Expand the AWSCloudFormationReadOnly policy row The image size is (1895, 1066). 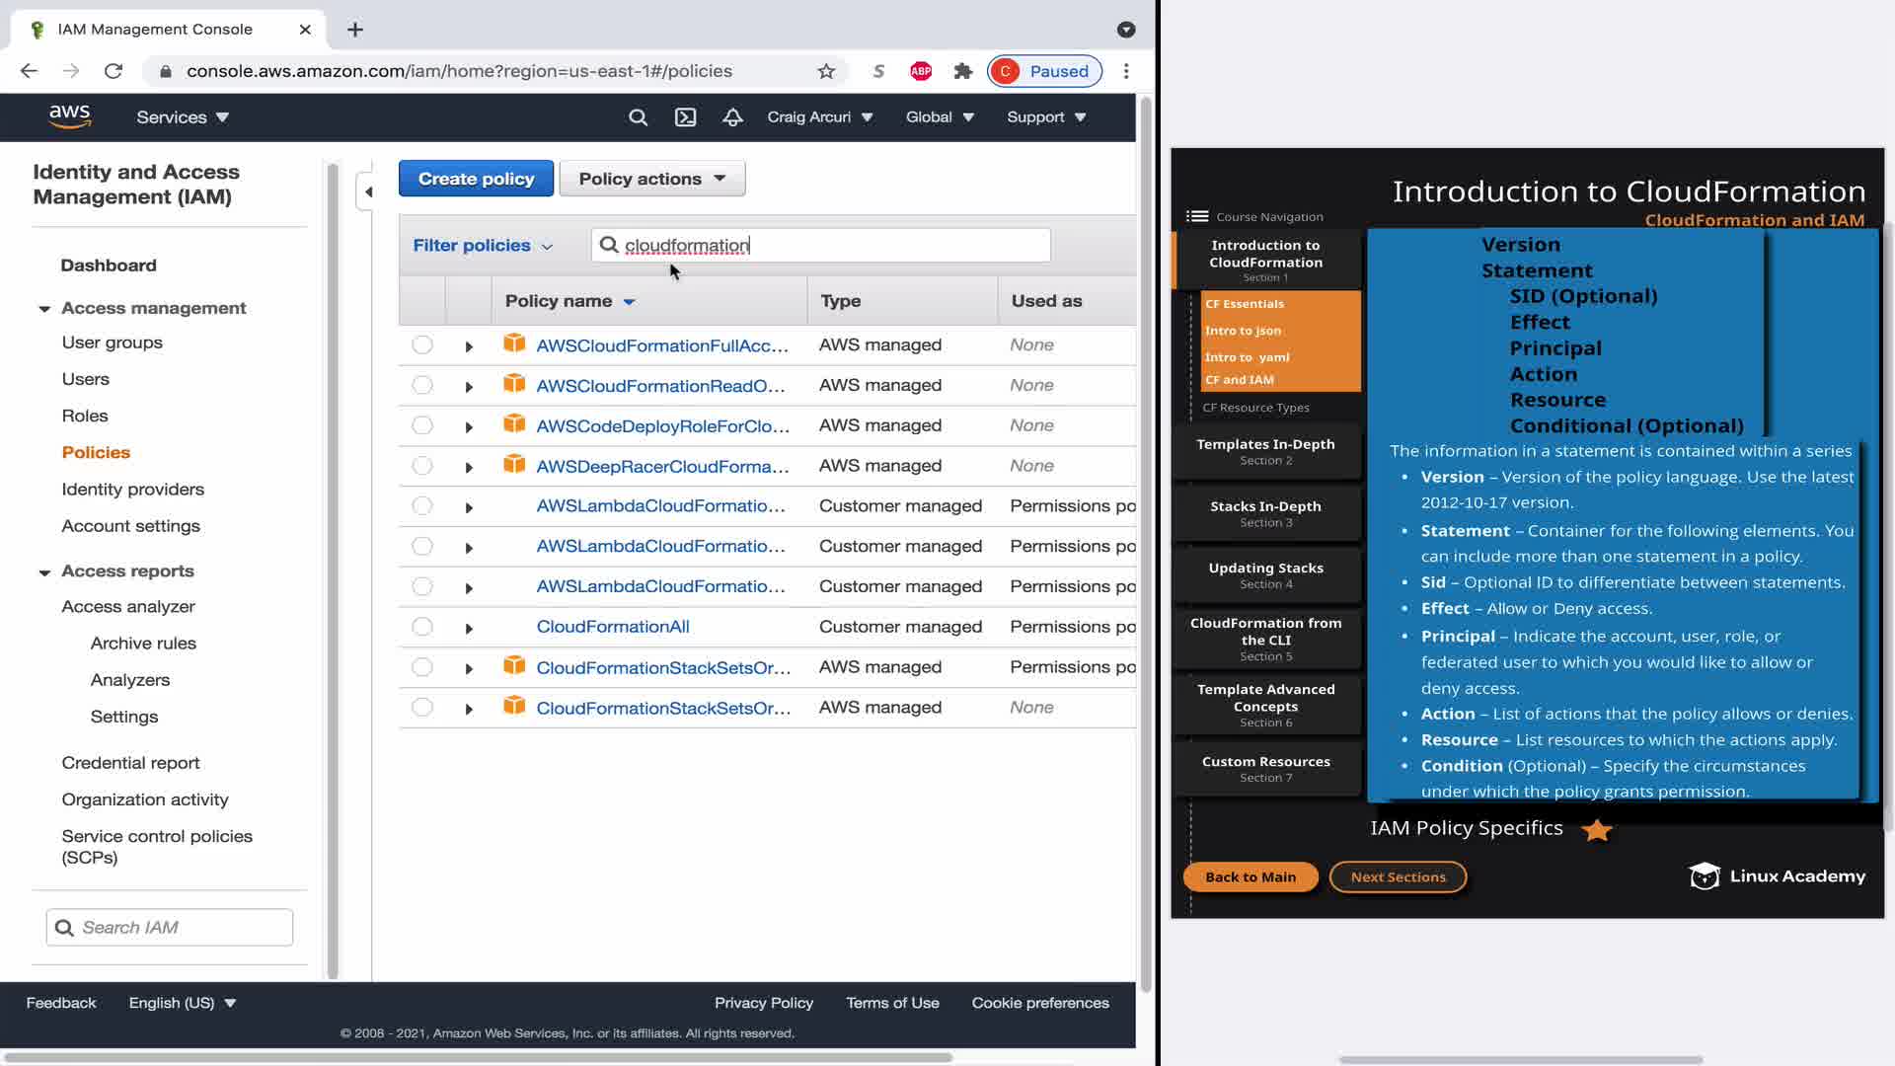pos(469,386)
